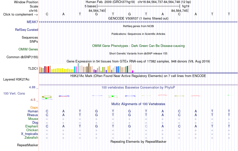238x151 pixels.
Task: Click the RefSeq Curated track label
Action: tap(26, 30)
